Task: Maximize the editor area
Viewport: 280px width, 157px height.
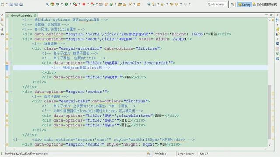Action: 271,15
